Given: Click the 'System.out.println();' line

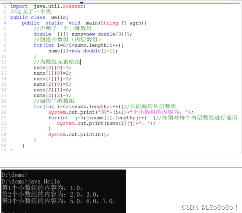Looking at the screenshot, I should pos(79,134).
